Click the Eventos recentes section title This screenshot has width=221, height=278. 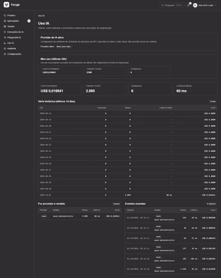135,204
